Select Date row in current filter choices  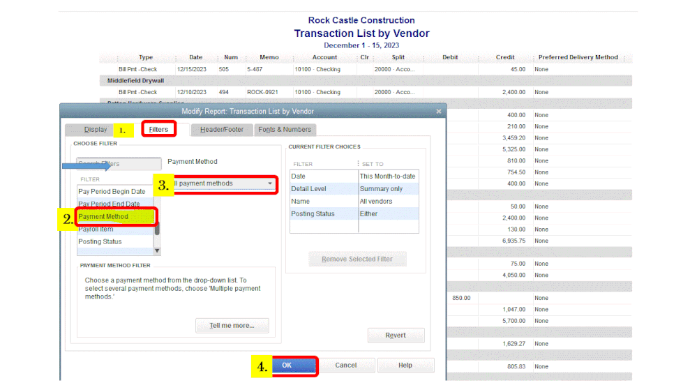[354, 176]
